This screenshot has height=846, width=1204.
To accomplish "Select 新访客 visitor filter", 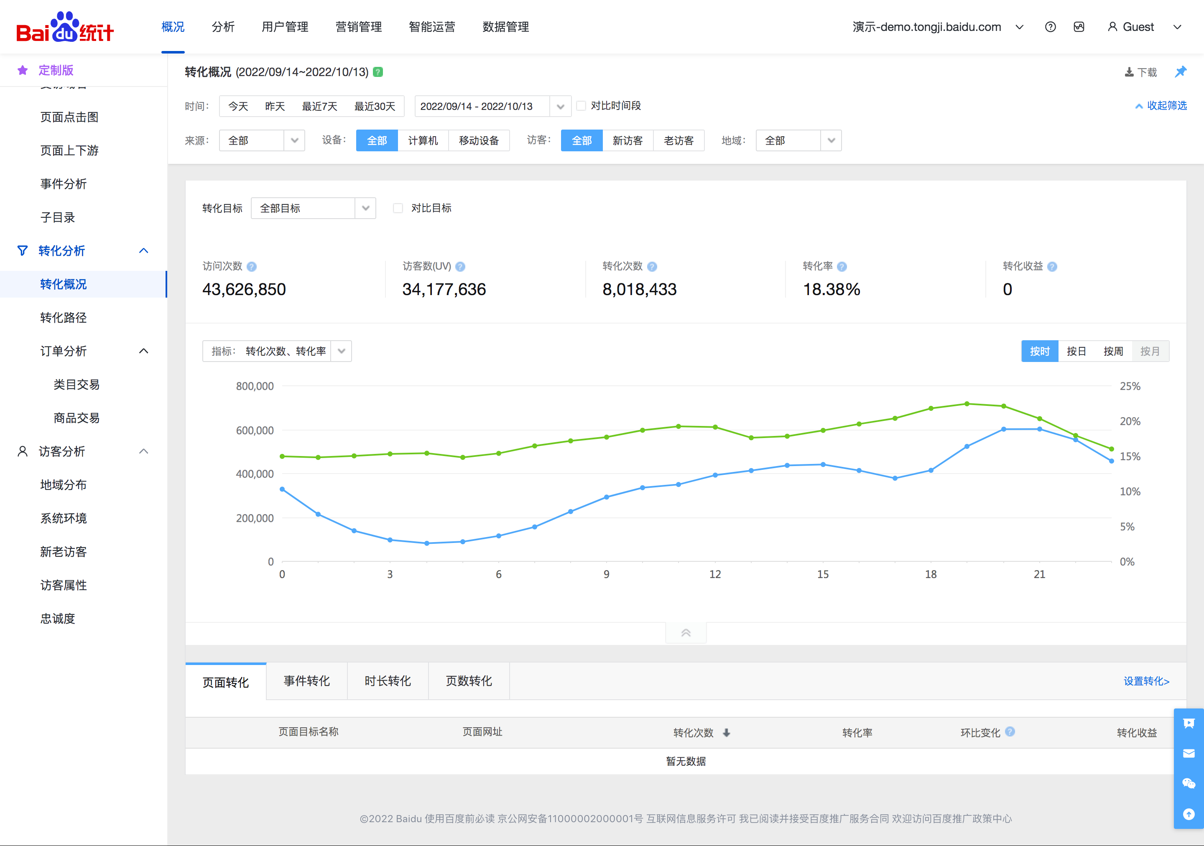I will (x=628, y=140).
